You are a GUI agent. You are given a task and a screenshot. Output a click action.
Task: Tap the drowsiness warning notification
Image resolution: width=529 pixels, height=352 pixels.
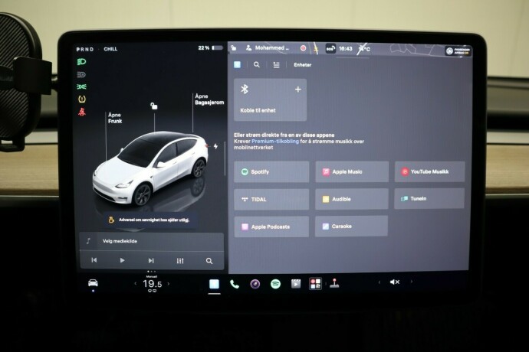point(150,220)
